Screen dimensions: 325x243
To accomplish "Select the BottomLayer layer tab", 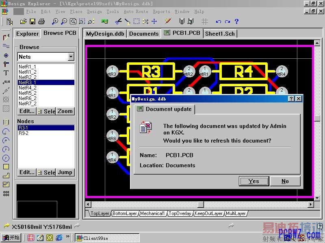I will click(125, 213).
